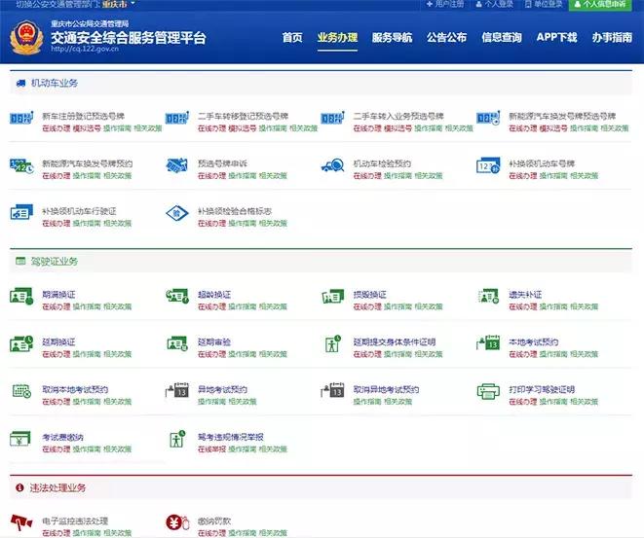The image size is (644, 538).
Task: Click 操作指南 under 电子监控违法处理
Action: (87, 533)
